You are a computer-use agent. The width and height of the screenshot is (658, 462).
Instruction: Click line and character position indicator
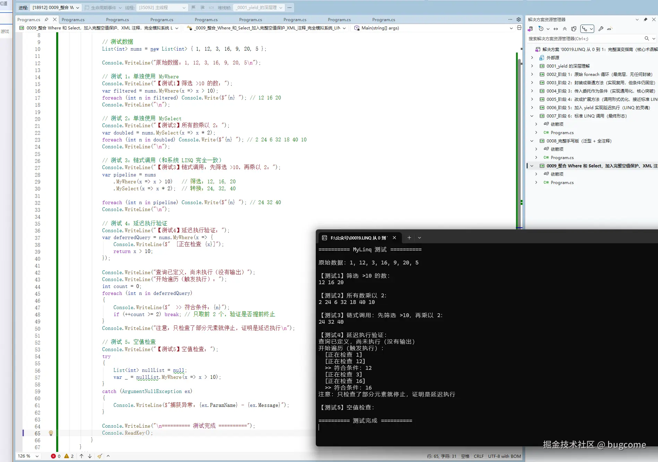[441, 456]
